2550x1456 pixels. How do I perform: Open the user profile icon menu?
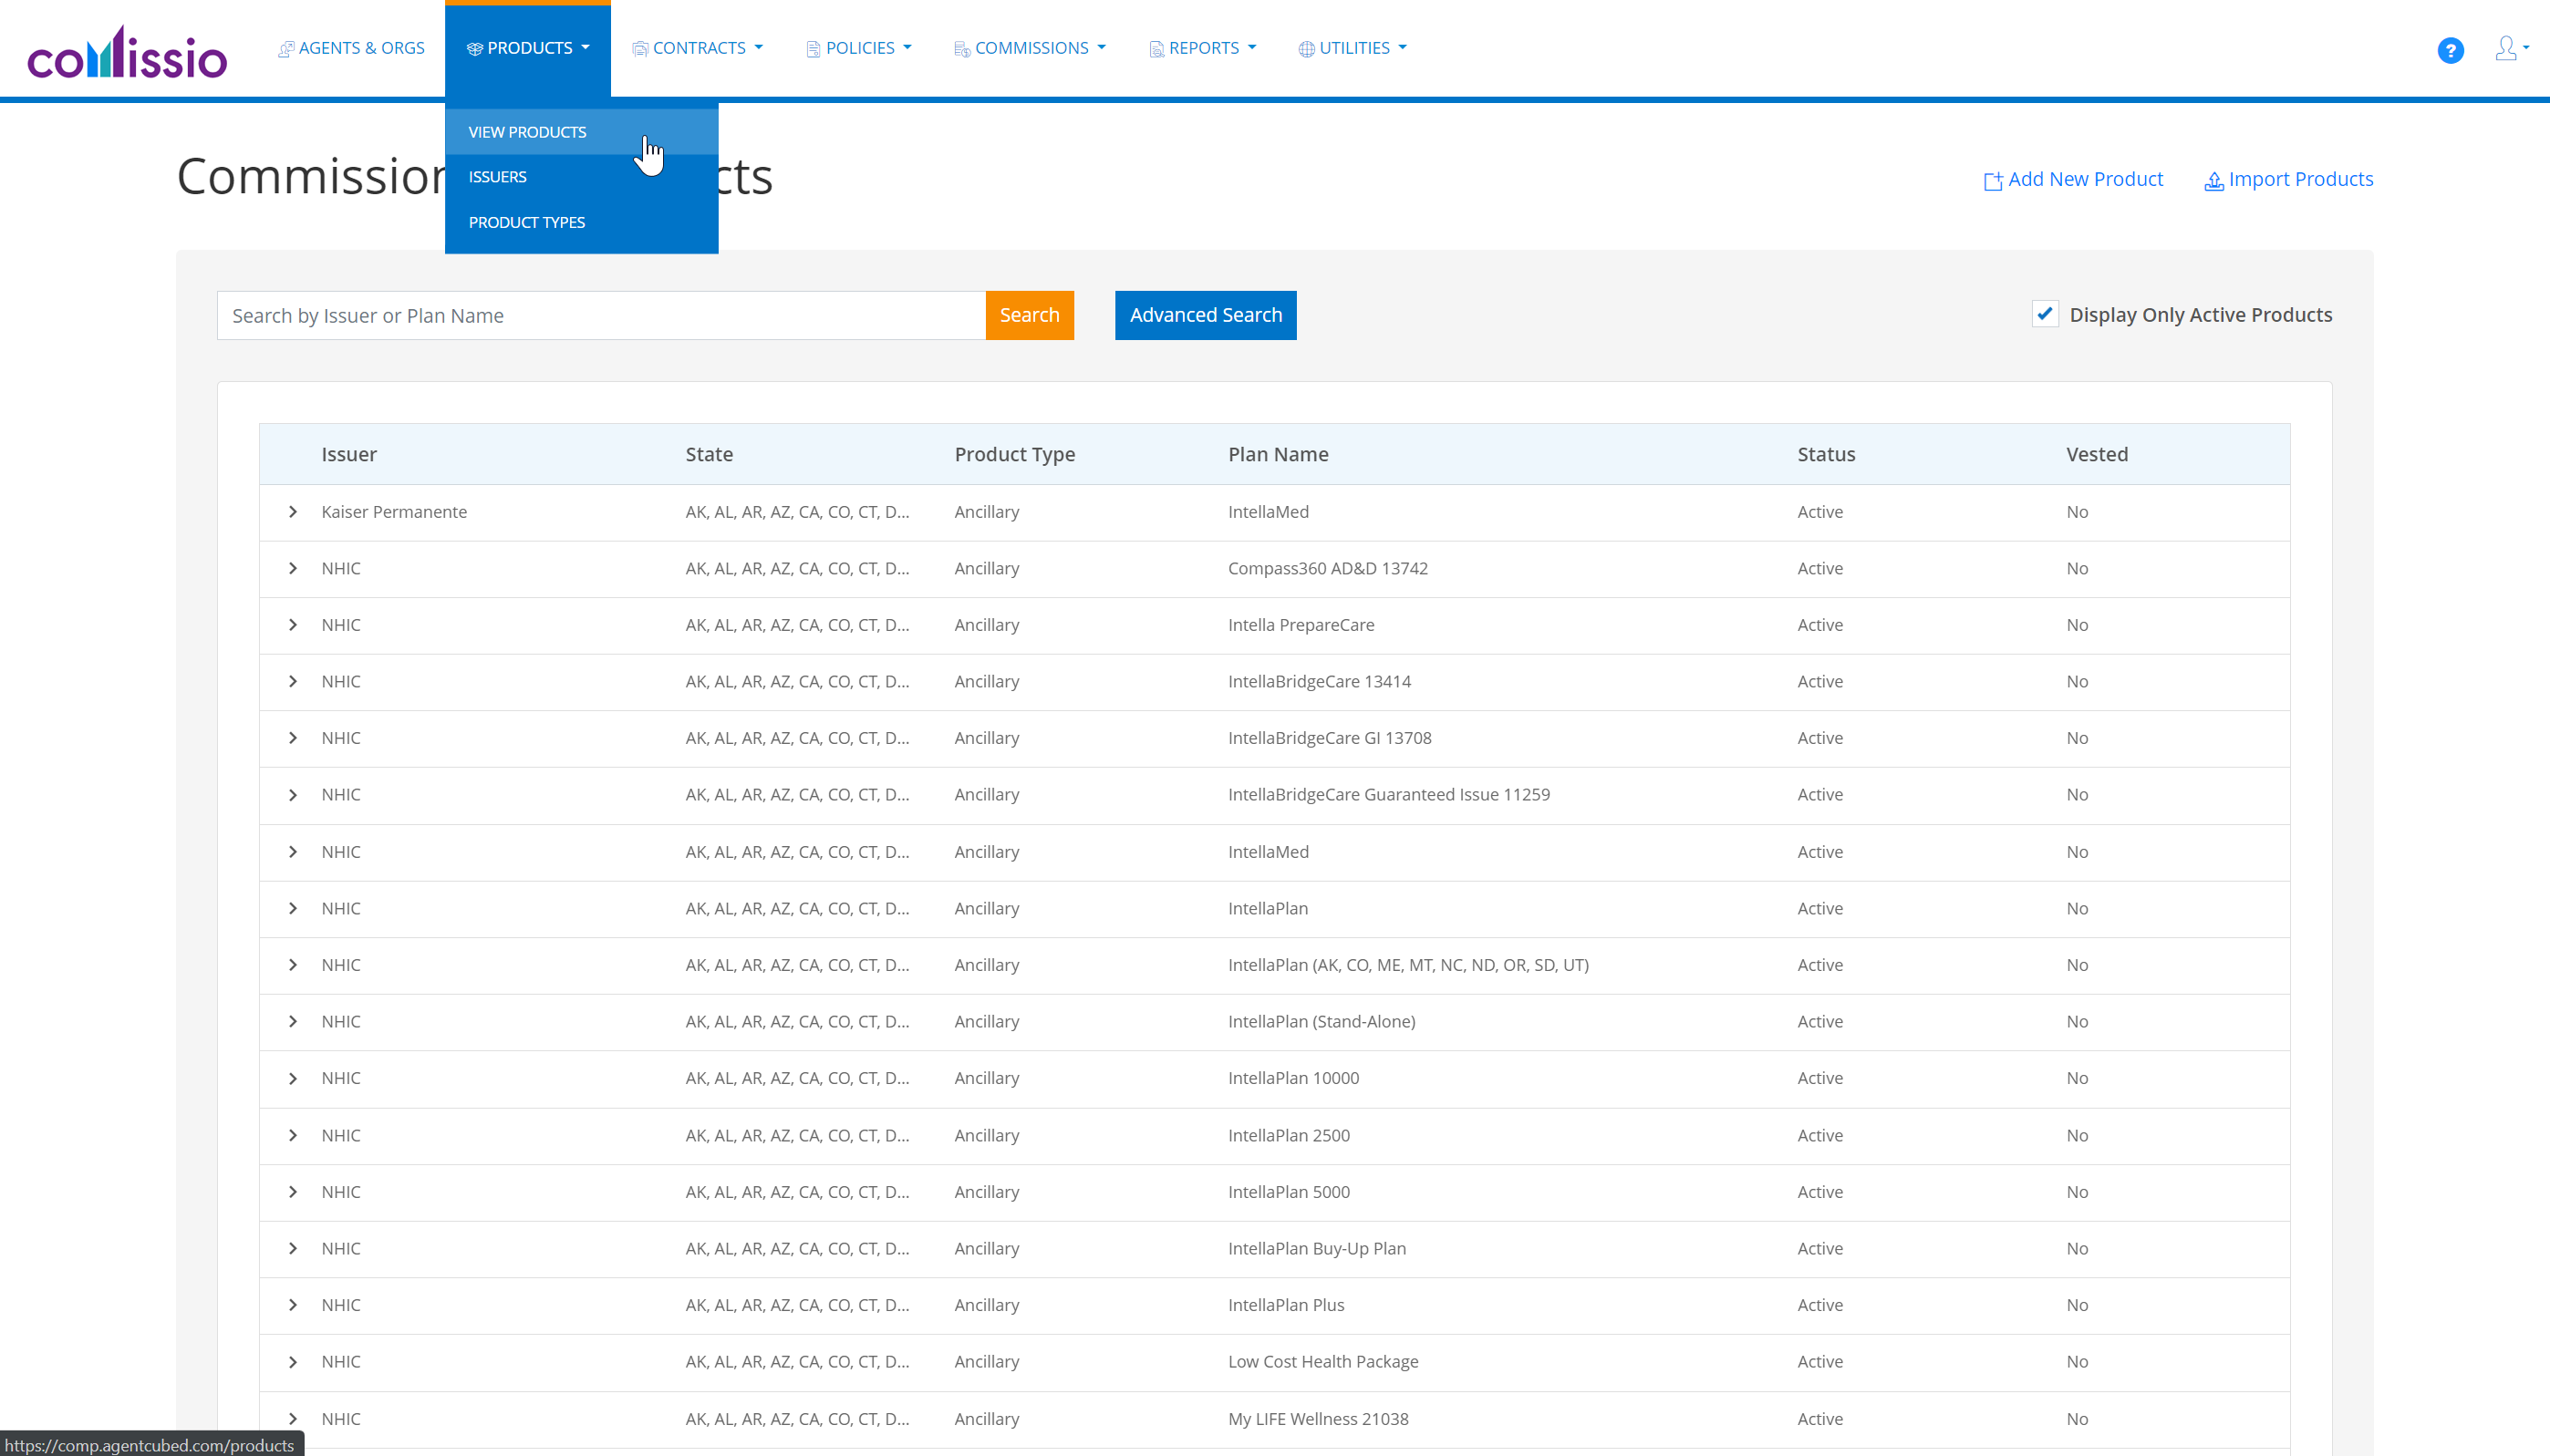(2511, 48)
